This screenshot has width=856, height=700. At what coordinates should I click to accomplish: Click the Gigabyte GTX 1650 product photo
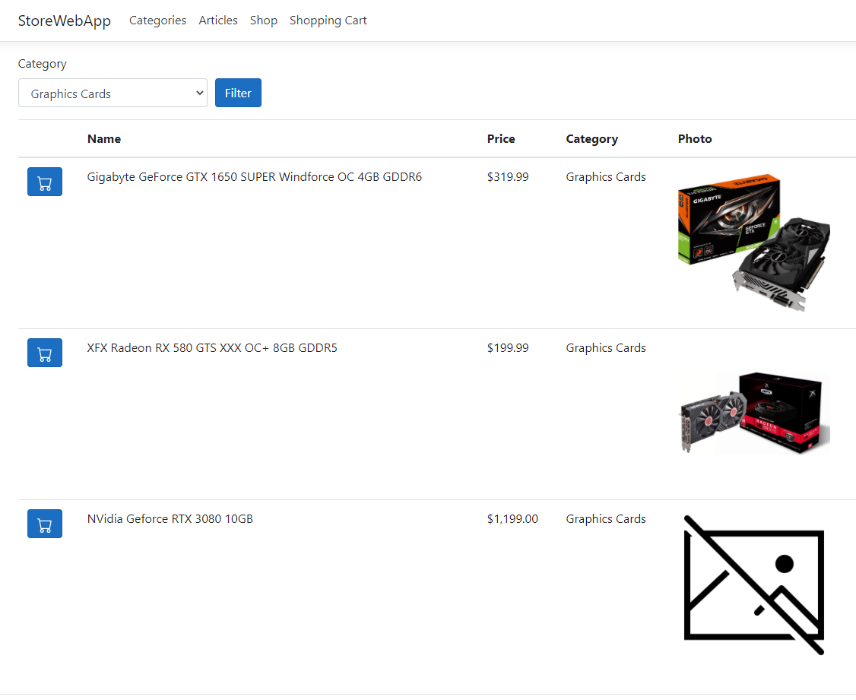point(754,242)
